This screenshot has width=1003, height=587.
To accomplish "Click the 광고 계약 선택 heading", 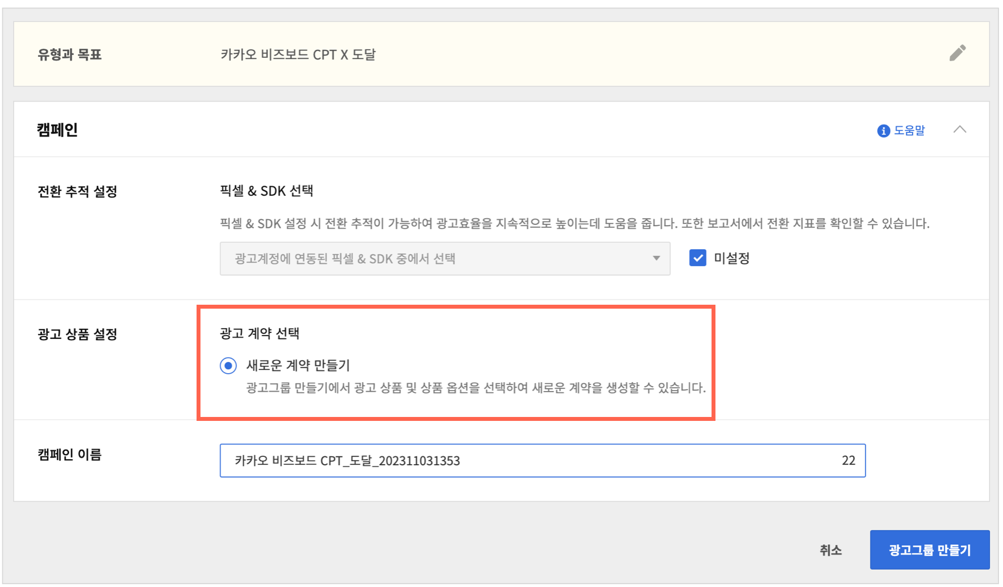I will [259, 333].
